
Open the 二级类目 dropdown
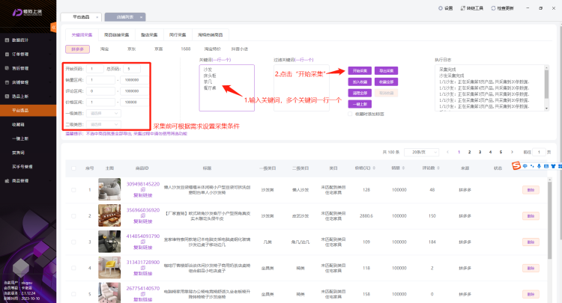click(x=106, y=124)
